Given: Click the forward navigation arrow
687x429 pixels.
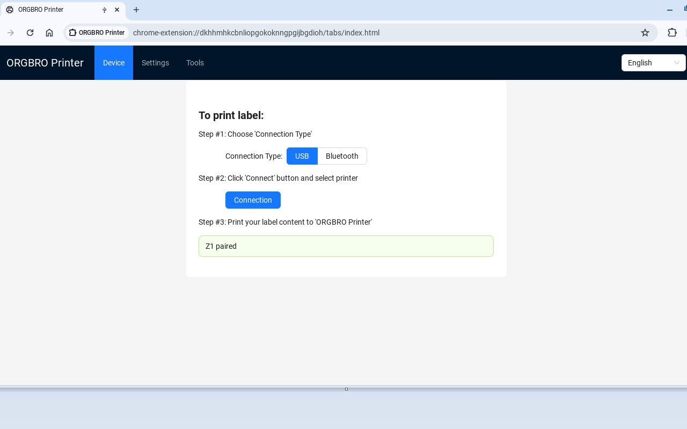Looking at the screenshot, I should point(11,33).
